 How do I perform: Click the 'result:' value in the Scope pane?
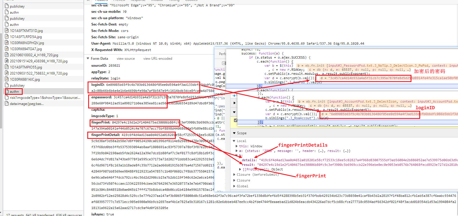357,165
